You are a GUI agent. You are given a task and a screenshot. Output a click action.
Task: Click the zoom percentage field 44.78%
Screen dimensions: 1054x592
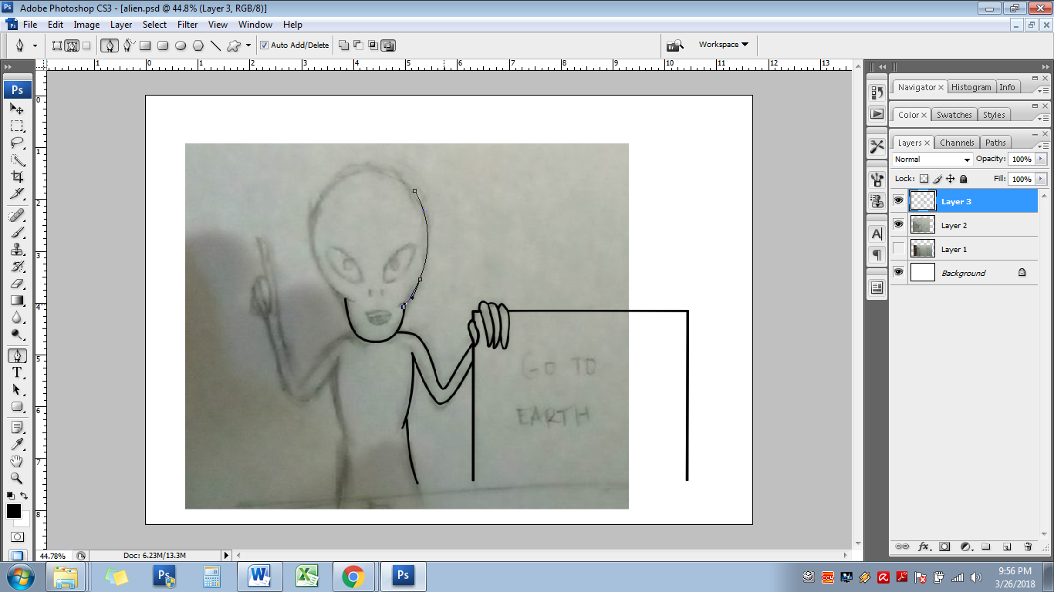point(53,556)
